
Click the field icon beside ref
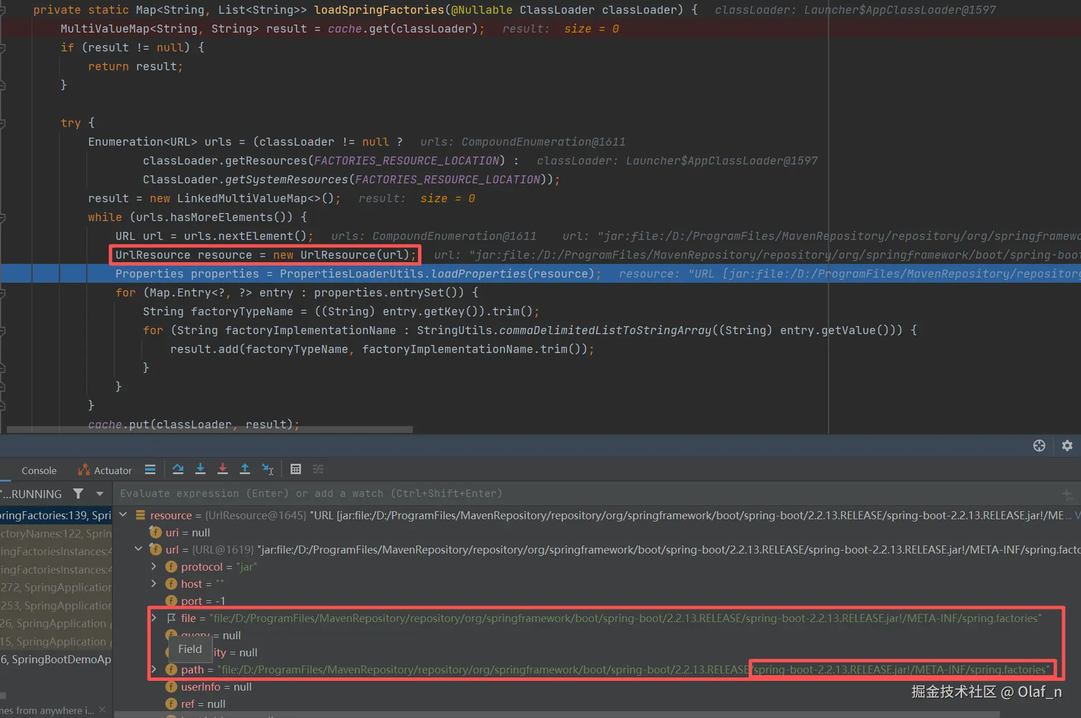pos(171,704)
